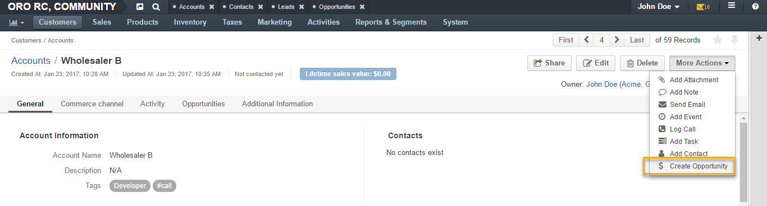Go to next record arrow
Screen dimensions: 767x206
pos(617,40)
